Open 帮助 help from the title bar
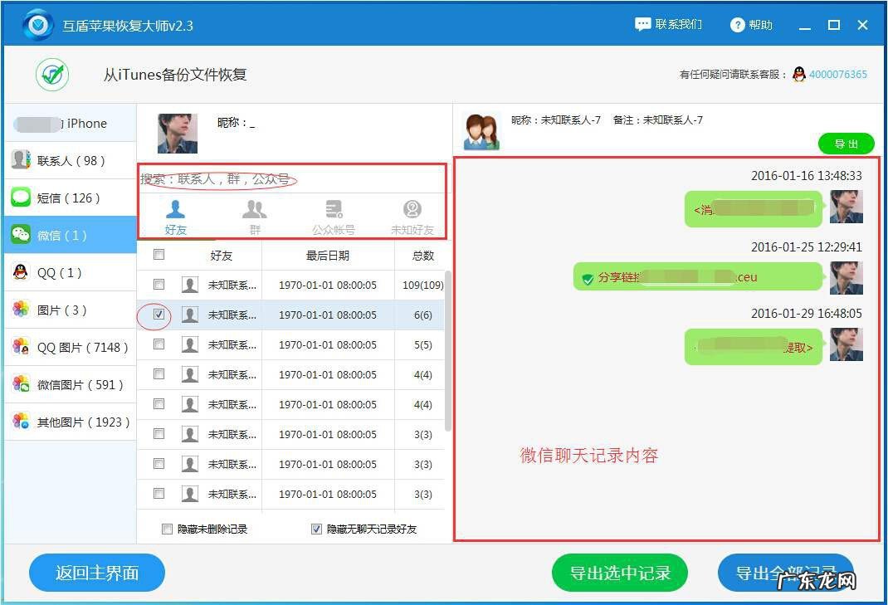 tap(750, 25)
